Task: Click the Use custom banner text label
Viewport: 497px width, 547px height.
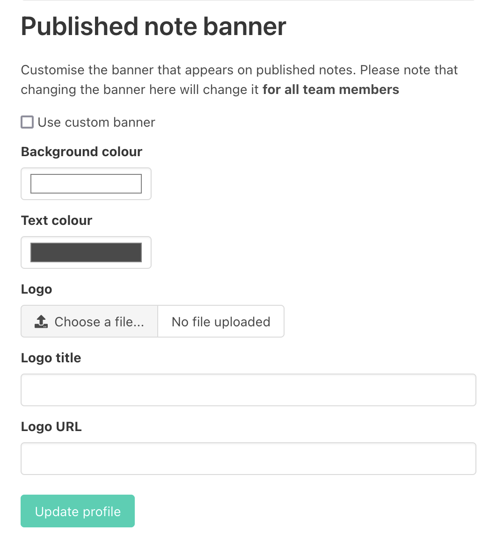Action: coord(95,122)
